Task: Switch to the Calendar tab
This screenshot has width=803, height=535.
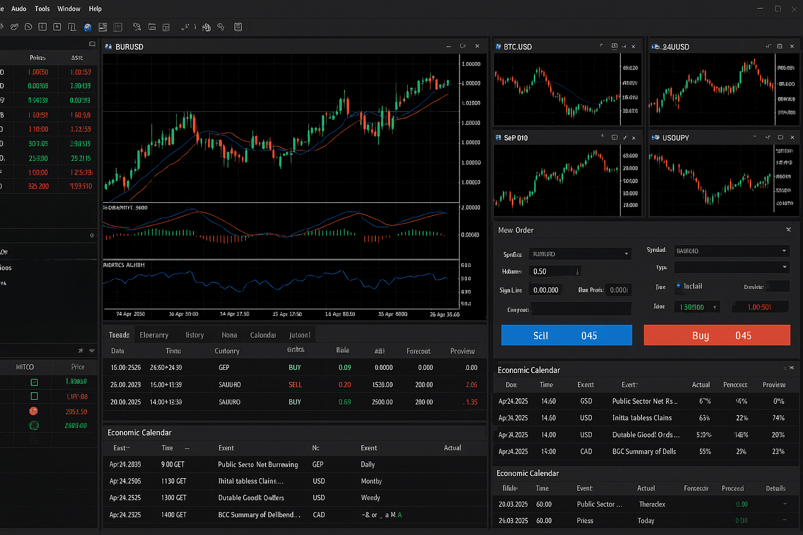Action: pos(262,335)
